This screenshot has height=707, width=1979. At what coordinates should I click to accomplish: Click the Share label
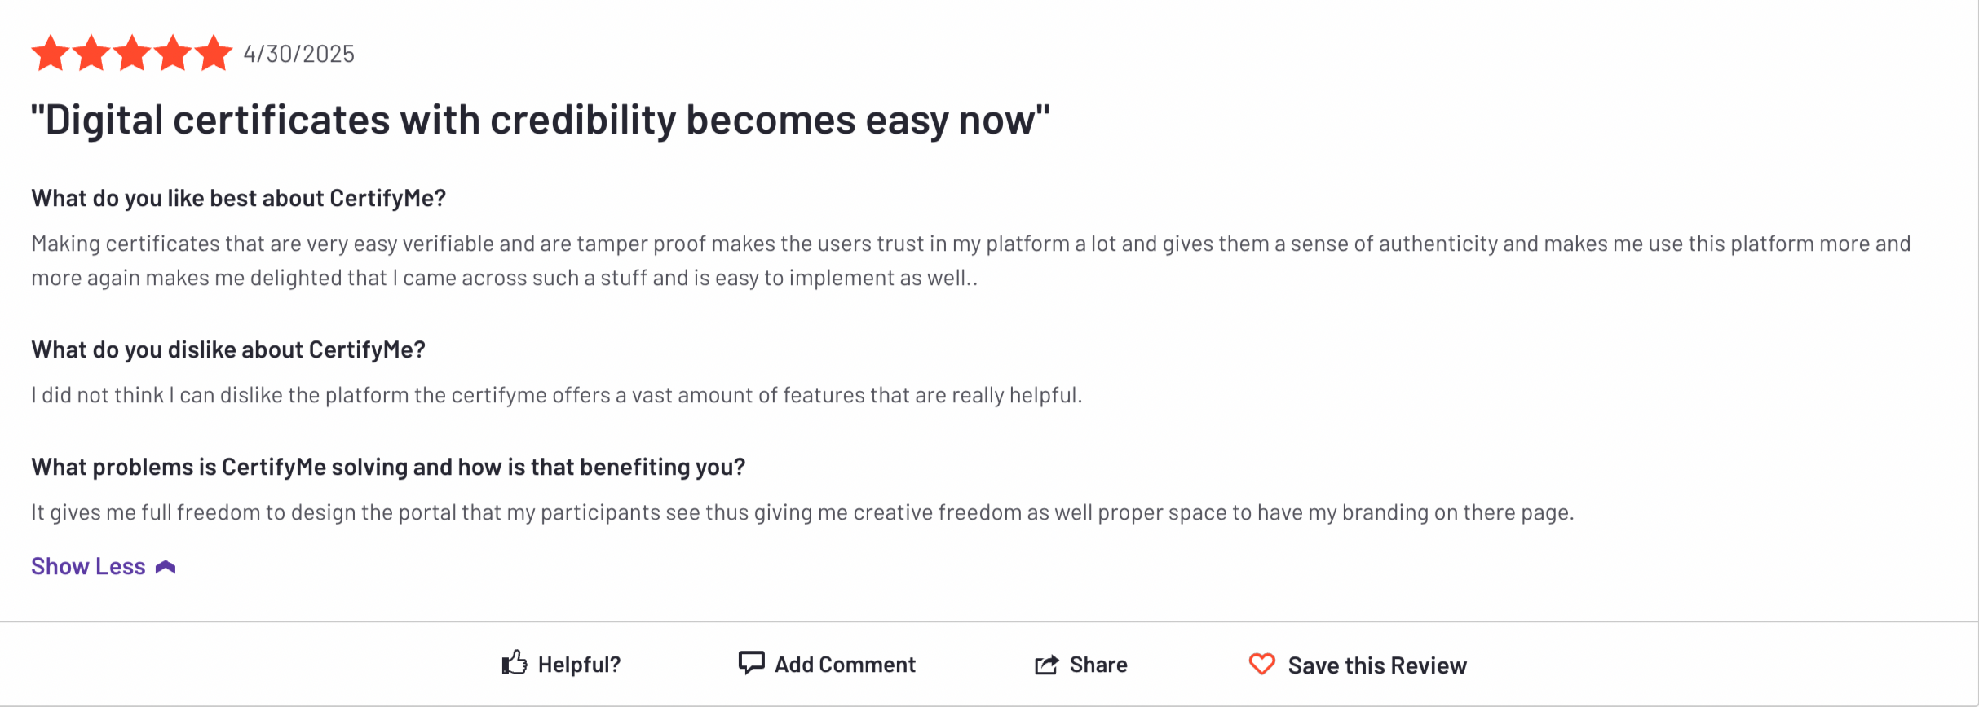pyautogui.click(x=1098, y=665)
